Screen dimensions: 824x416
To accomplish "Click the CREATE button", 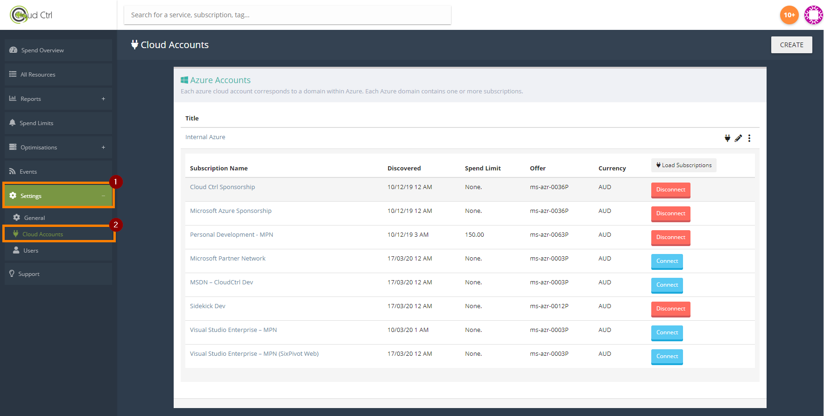I will click(x=791, y=45).
